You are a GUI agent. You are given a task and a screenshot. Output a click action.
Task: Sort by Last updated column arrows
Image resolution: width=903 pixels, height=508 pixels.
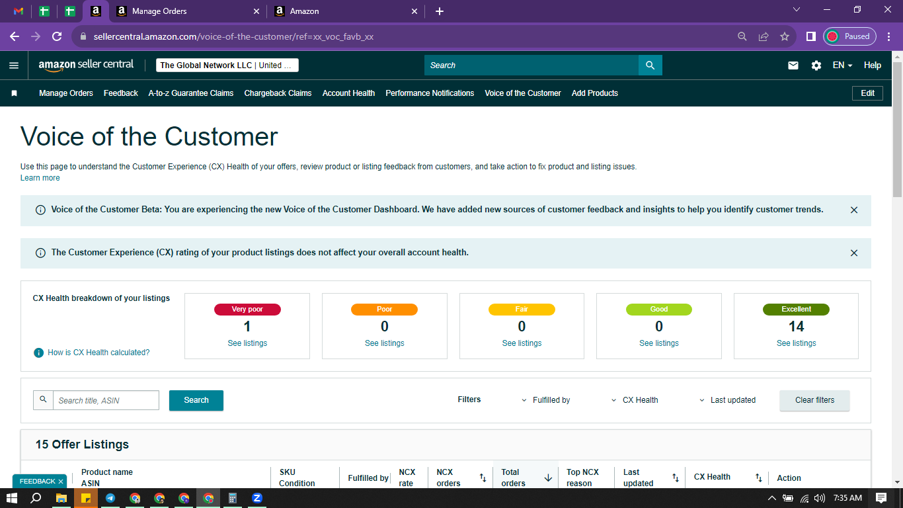[676, 478]
